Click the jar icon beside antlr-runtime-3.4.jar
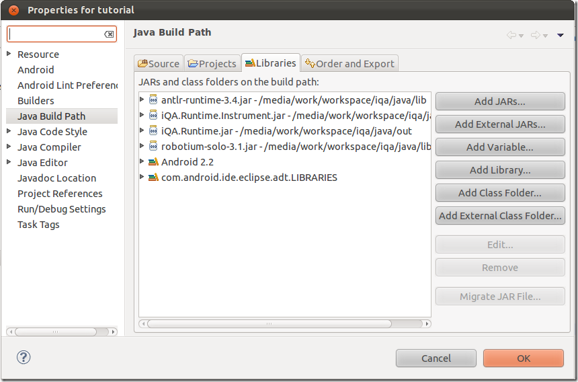 (x=153, y=100)
